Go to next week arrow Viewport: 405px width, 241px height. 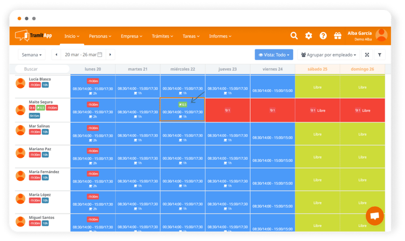coord(111,55)
